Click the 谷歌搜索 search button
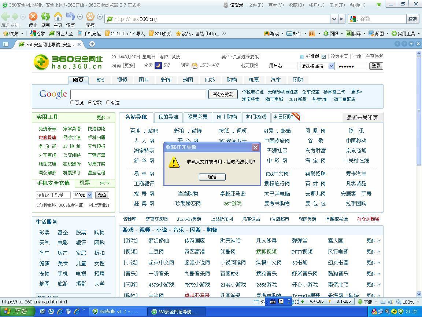 223,94
